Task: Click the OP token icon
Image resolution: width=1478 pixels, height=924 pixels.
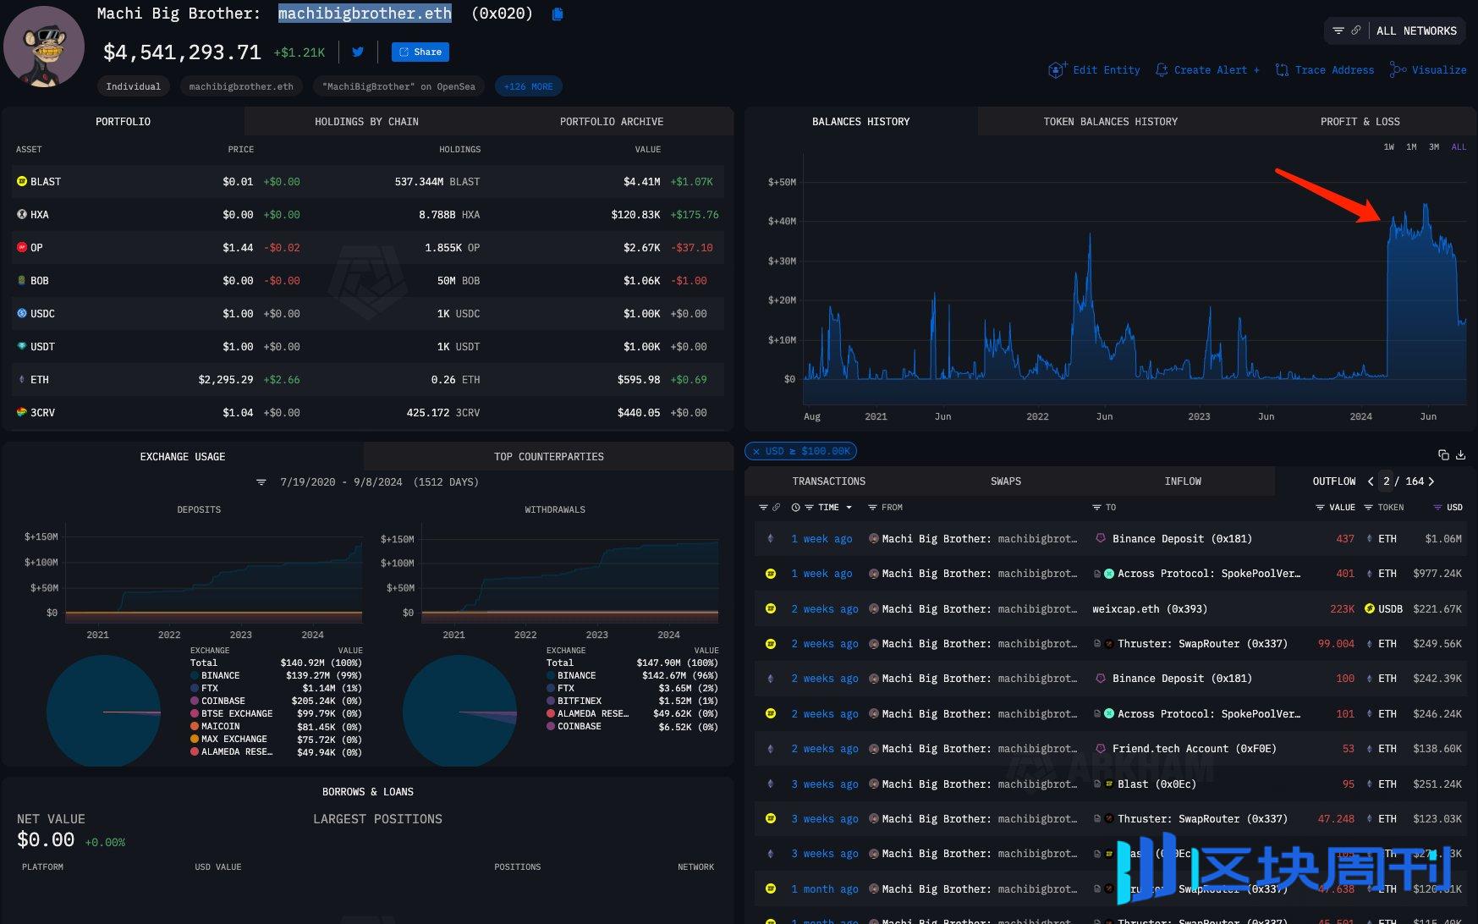Action: (22, 247)
